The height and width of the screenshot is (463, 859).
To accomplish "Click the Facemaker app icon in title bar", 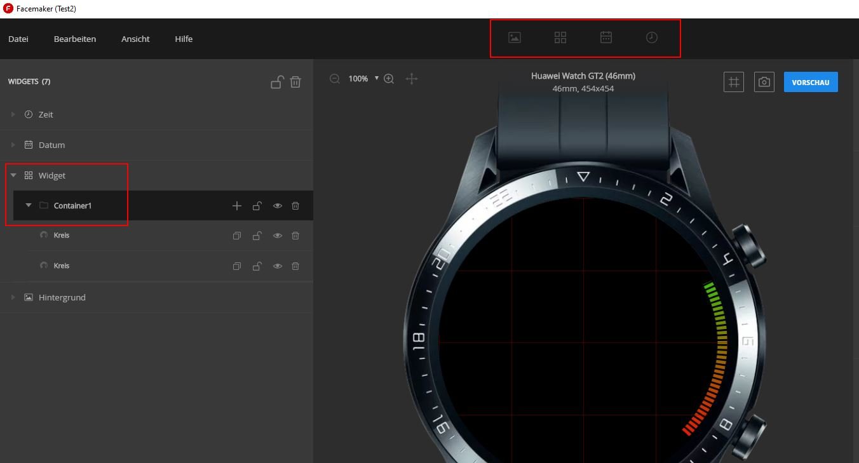I will pos(8,9).
